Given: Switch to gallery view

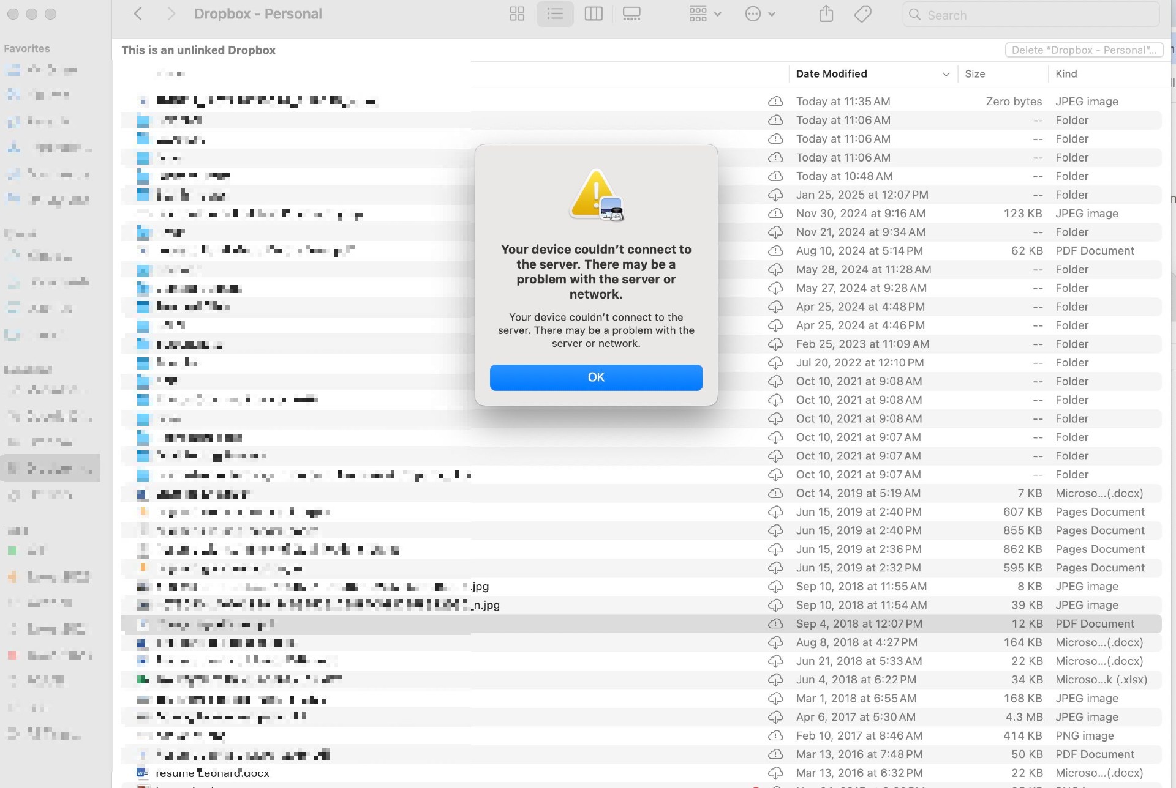Looking at the screenshot, I should coord(631,14).
